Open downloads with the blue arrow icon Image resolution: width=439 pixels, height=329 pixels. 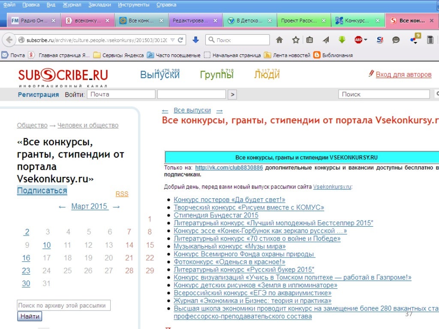click(195, 40)
